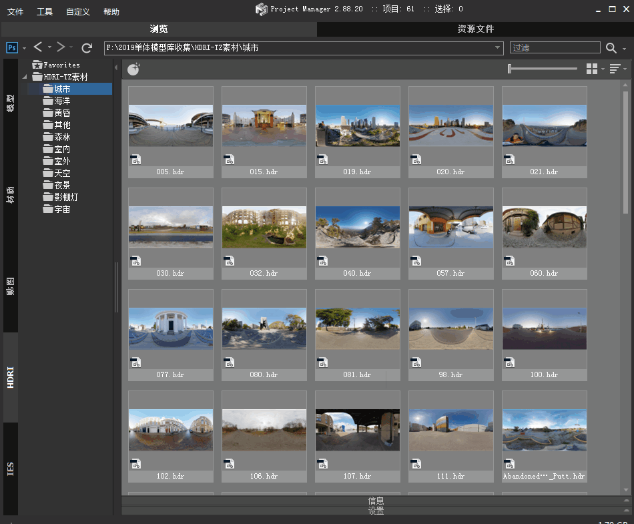Select the 模型 vertical side tab
Image resolution: width=634 pixels, height=524 pixels.
point(11,103)
